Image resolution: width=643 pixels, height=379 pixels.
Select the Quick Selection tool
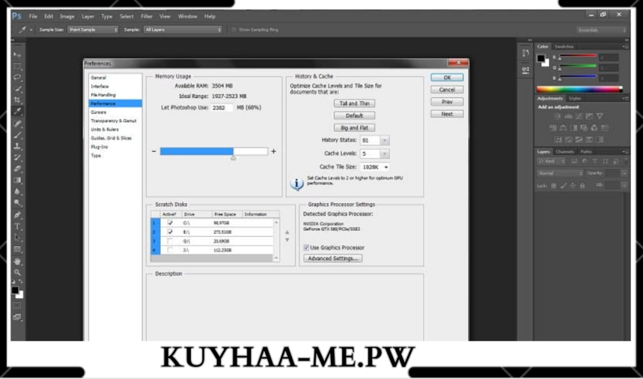pos(17,89)
